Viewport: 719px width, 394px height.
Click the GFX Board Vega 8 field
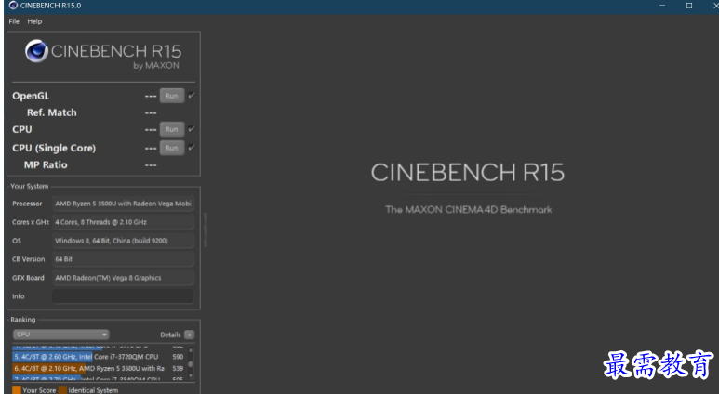[x=123, y=278]
